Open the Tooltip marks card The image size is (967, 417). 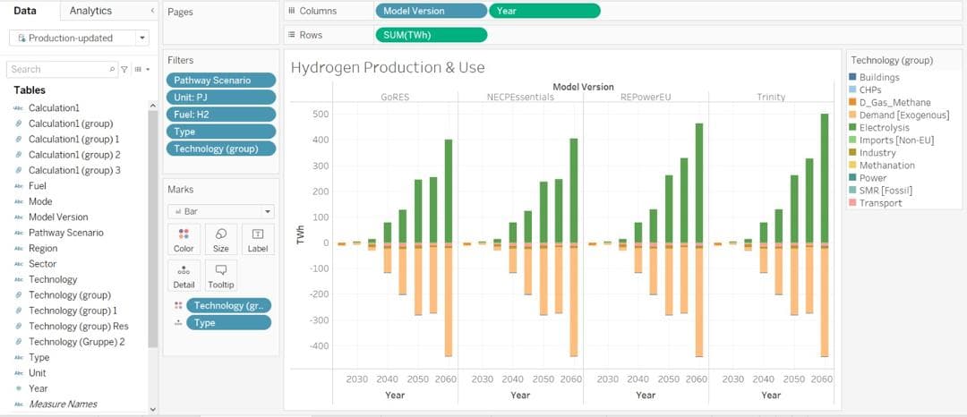[x=221, y=276]
